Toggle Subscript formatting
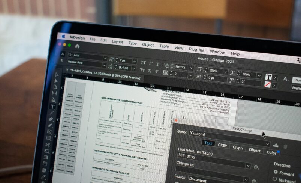301x183 pixels. [149, 71]
